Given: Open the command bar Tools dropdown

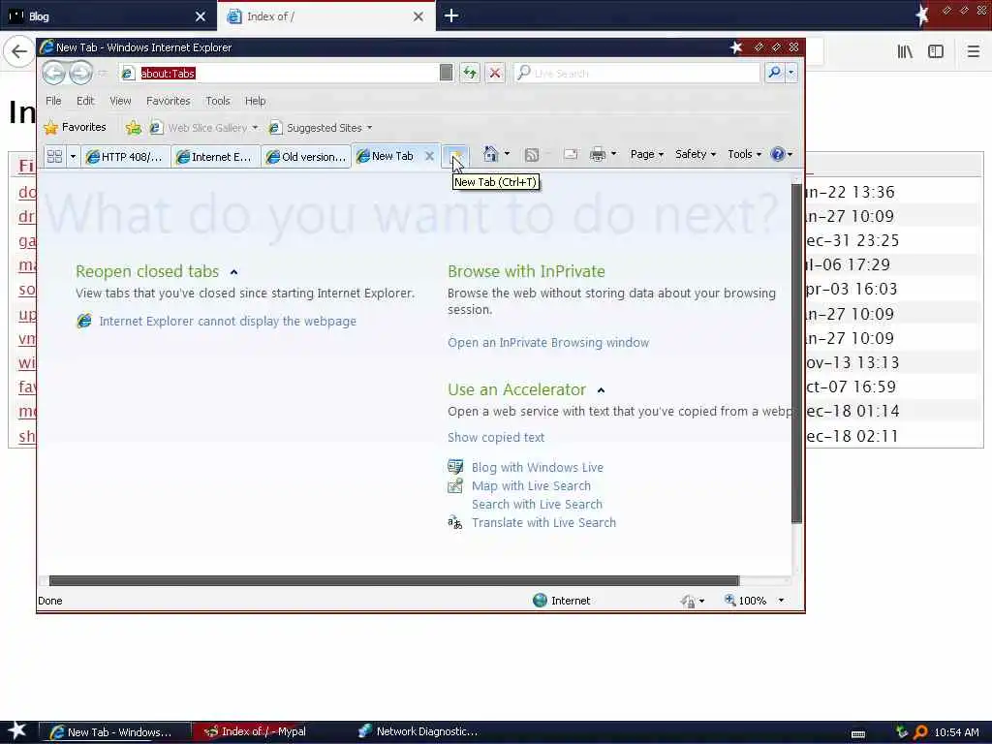Looking at the screenshot, I should pos(744,154).
